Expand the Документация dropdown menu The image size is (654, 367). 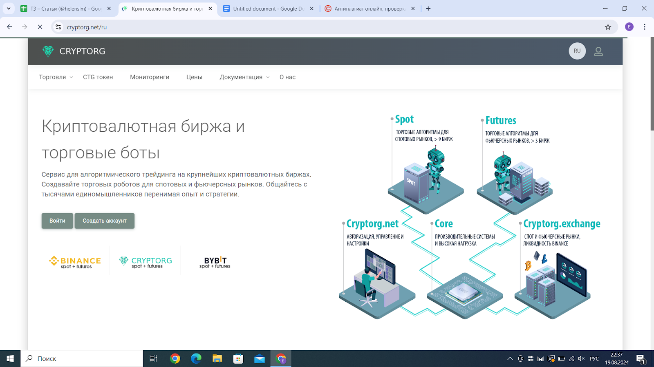point(244,77)
